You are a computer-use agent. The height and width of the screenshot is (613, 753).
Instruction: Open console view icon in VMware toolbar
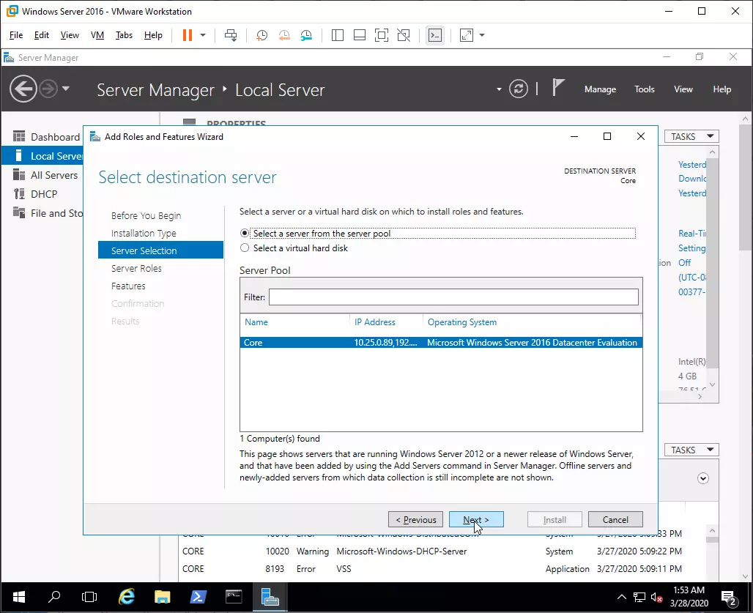coord(435,35)
